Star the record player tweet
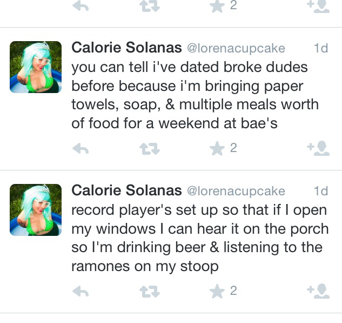The height and width of the screenshot is (323, 342). 217,291
